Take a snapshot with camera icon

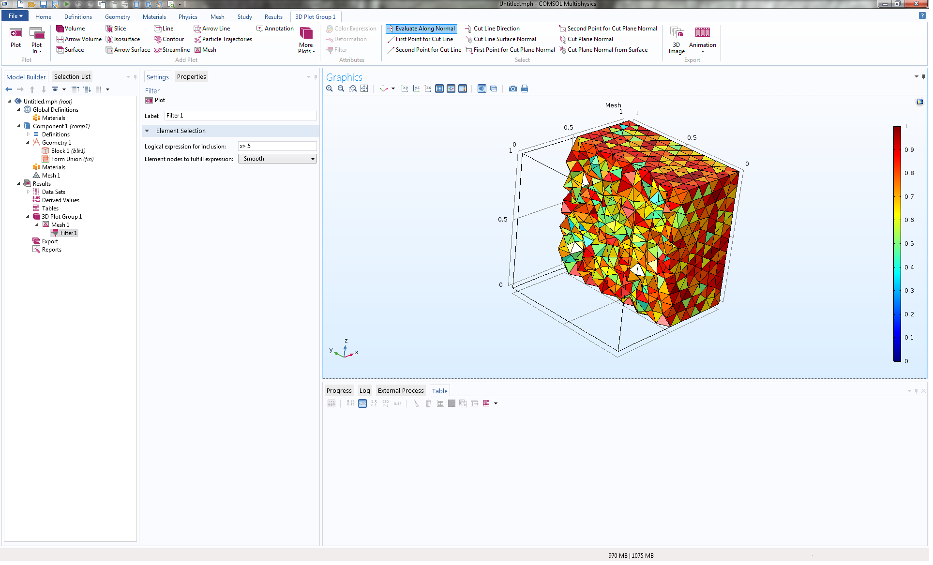coord(512,89)
